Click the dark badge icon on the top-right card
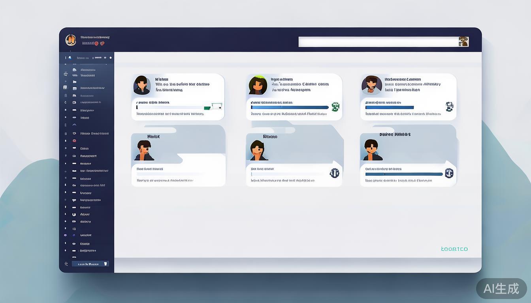Viewport: 531px width, 303px height. [449, 107]
